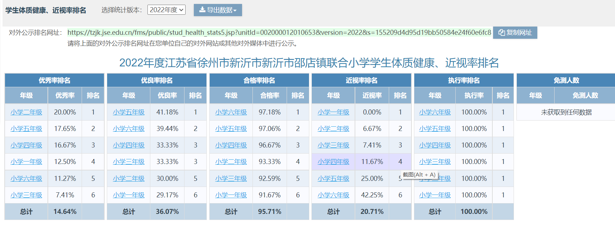615x225 pixels.
Task: Open 小学三年级 in the 优秀率排名 table
Action: pos(26,195)
